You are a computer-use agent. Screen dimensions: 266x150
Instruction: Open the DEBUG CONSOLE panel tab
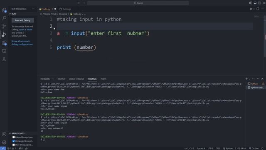tap(76, 79)
